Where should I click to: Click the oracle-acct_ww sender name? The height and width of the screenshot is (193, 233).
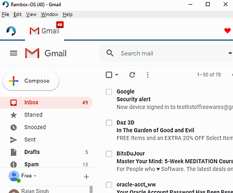tap(136, 185)
